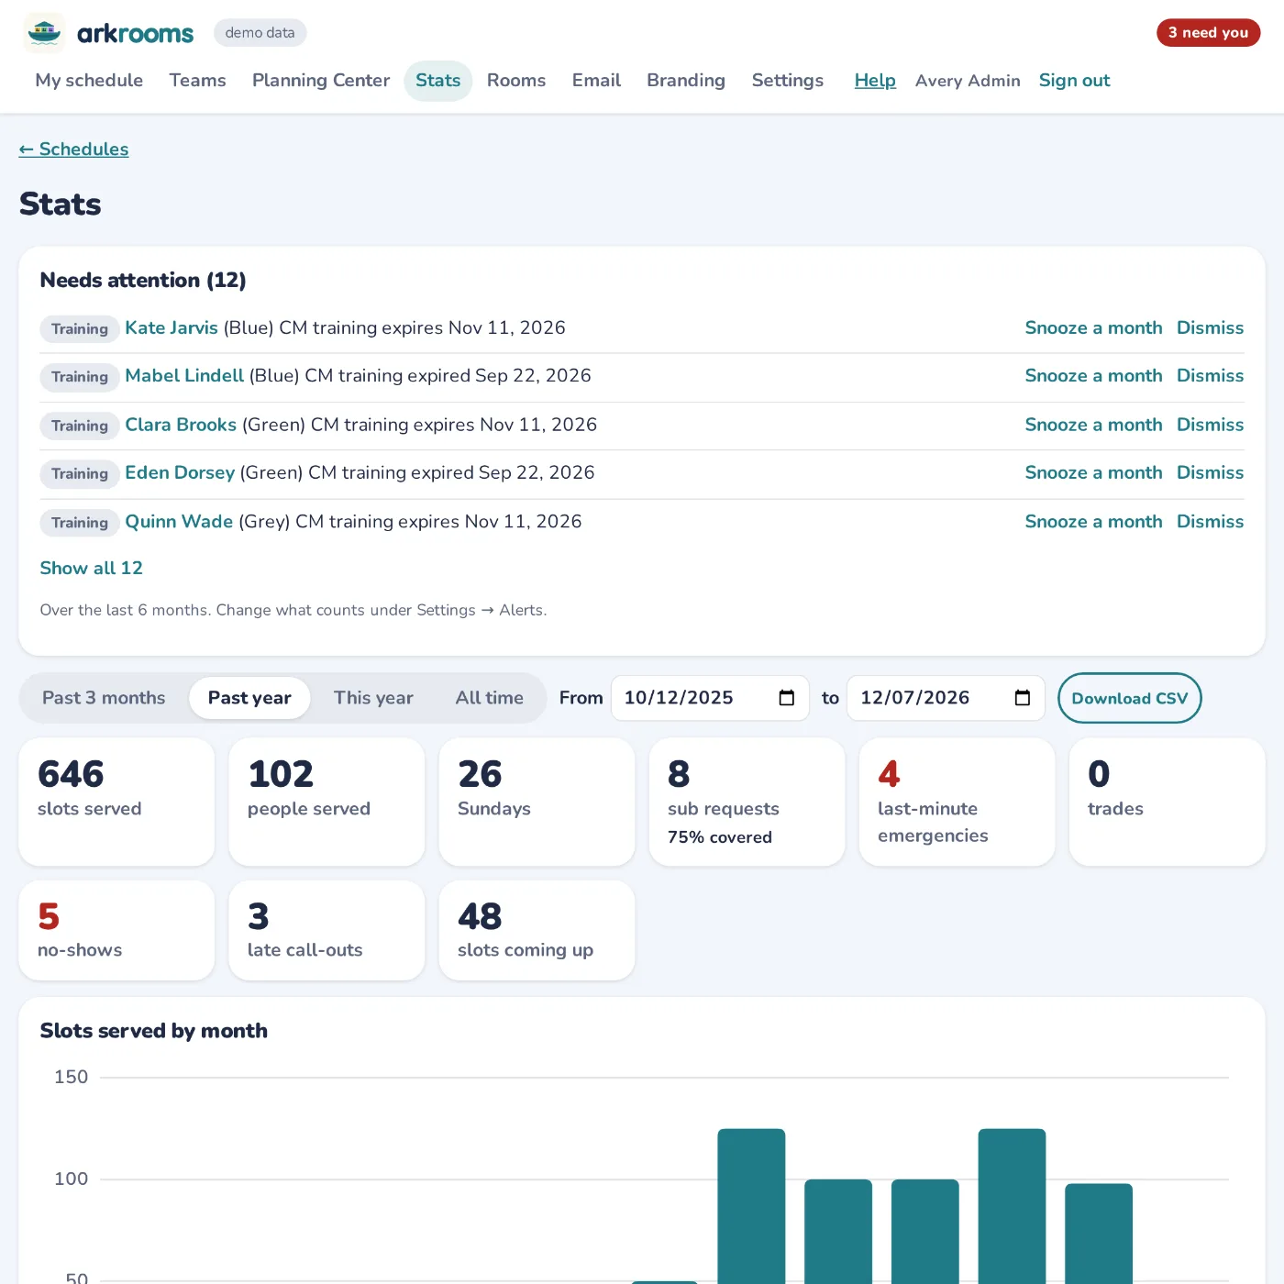Dismiss Quinn Wade training alert
1284x1284 pixels.
tap(1210, 522)
